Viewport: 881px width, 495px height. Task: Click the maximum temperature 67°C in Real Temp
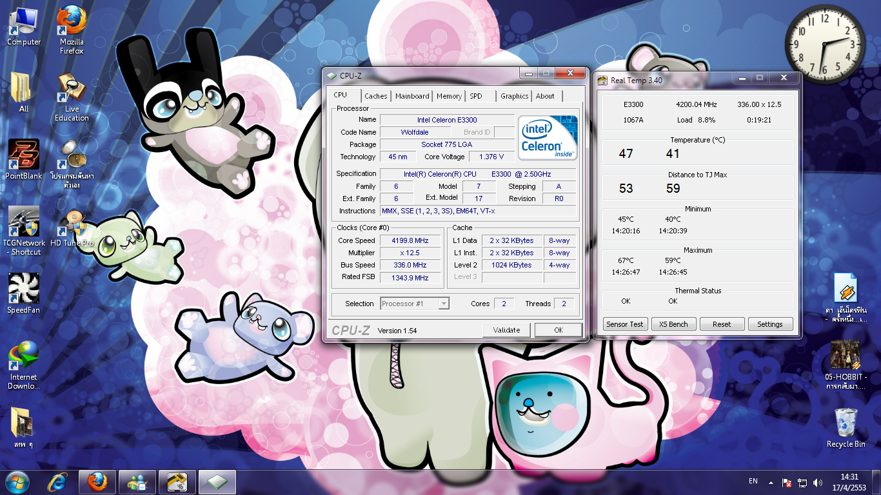(x=626, y=260)
